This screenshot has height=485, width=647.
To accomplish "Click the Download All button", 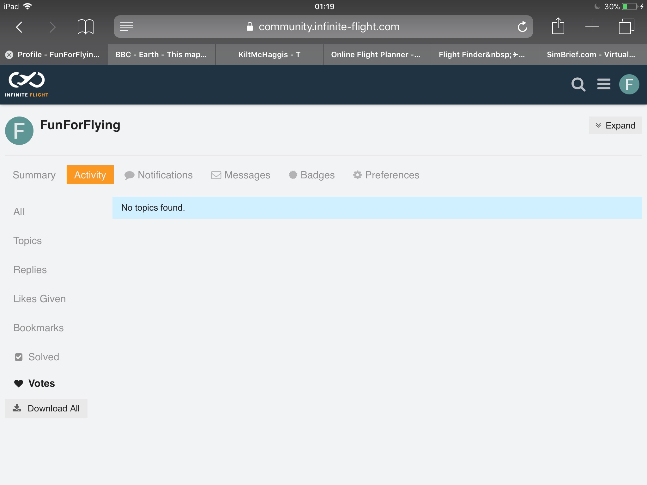I will [46, 408].
